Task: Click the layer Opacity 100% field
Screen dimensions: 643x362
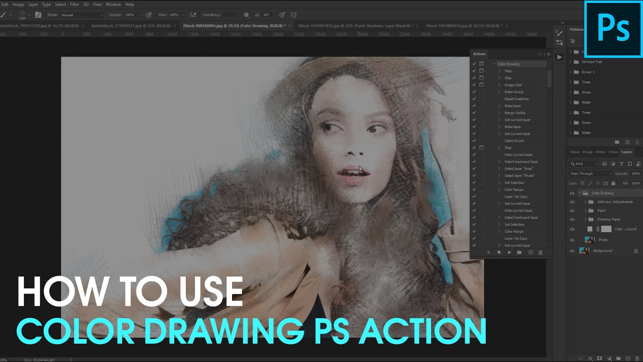Action: point(636,173)
